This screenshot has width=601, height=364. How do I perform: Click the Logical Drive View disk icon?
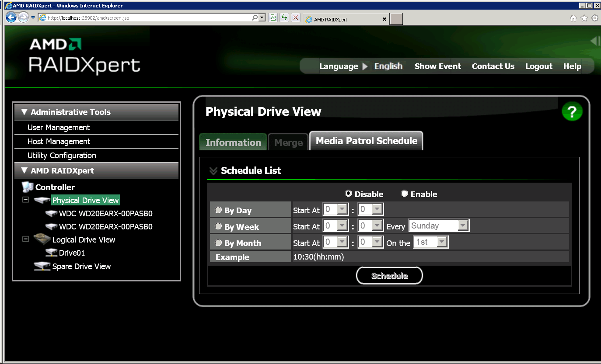42,239
